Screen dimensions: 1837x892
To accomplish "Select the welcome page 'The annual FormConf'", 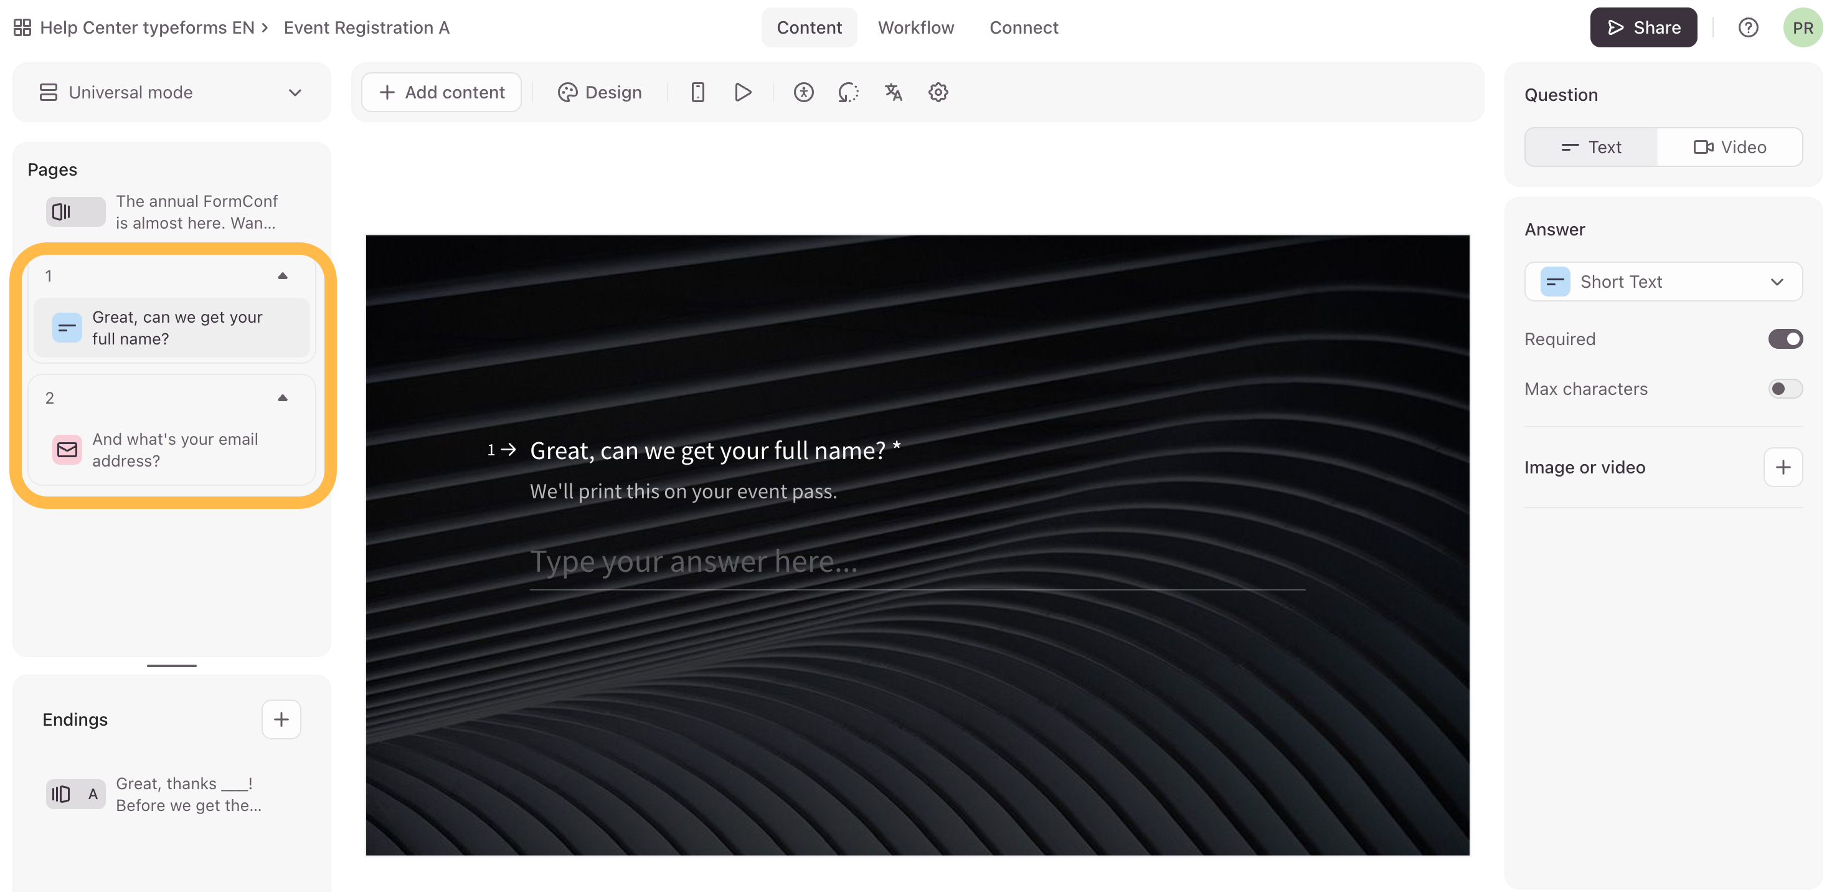I will [x=171, y=212].
